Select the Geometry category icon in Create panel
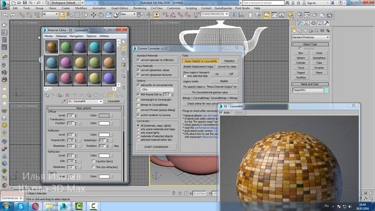The width and height of the screenshot is (375, 211). click(x=294, y=31)
